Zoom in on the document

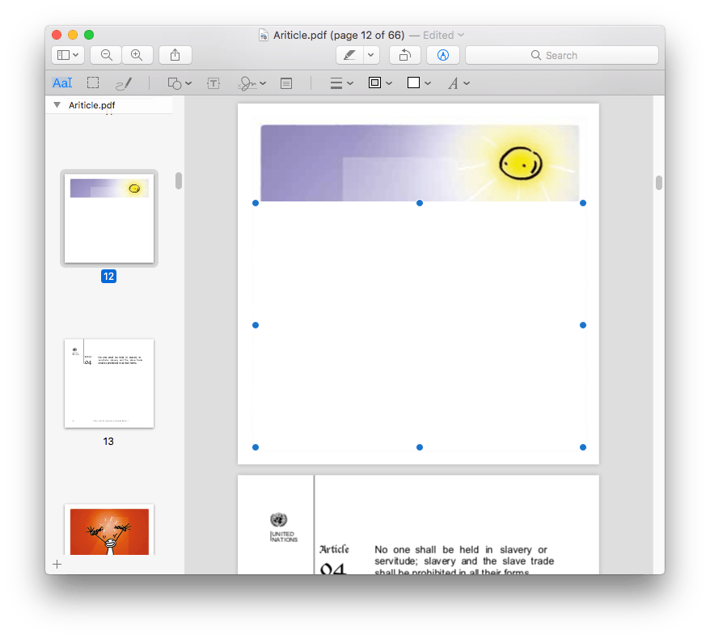pos(137,55)
